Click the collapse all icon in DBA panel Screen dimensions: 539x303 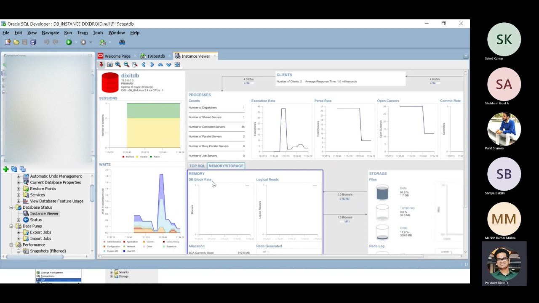[22, 169]
